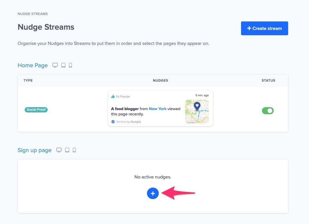
Task: Toggle off the Social Proof nudge status
Action: (268, 111)
